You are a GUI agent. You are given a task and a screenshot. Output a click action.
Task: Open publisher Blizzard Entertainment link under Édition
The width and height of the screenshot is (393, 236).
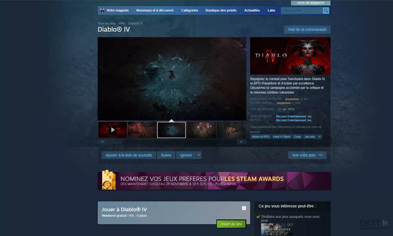[294, 120]
